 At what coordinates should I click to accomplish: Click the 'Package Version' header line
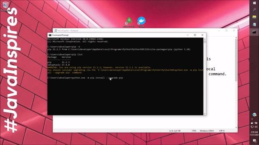(59, 57)
